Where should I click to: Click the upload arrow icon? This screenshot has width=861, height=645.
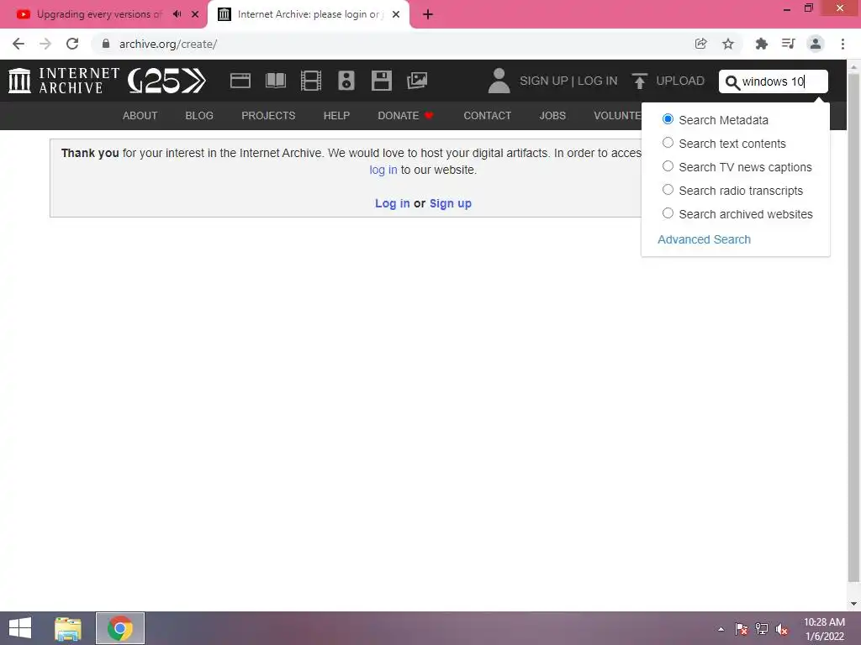pos(639,81)
